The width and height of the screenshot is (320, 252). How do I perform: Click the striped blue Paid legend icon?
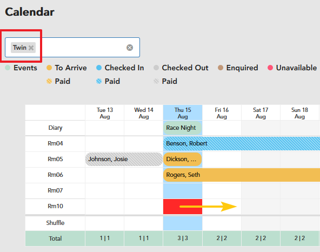[99, 81]
